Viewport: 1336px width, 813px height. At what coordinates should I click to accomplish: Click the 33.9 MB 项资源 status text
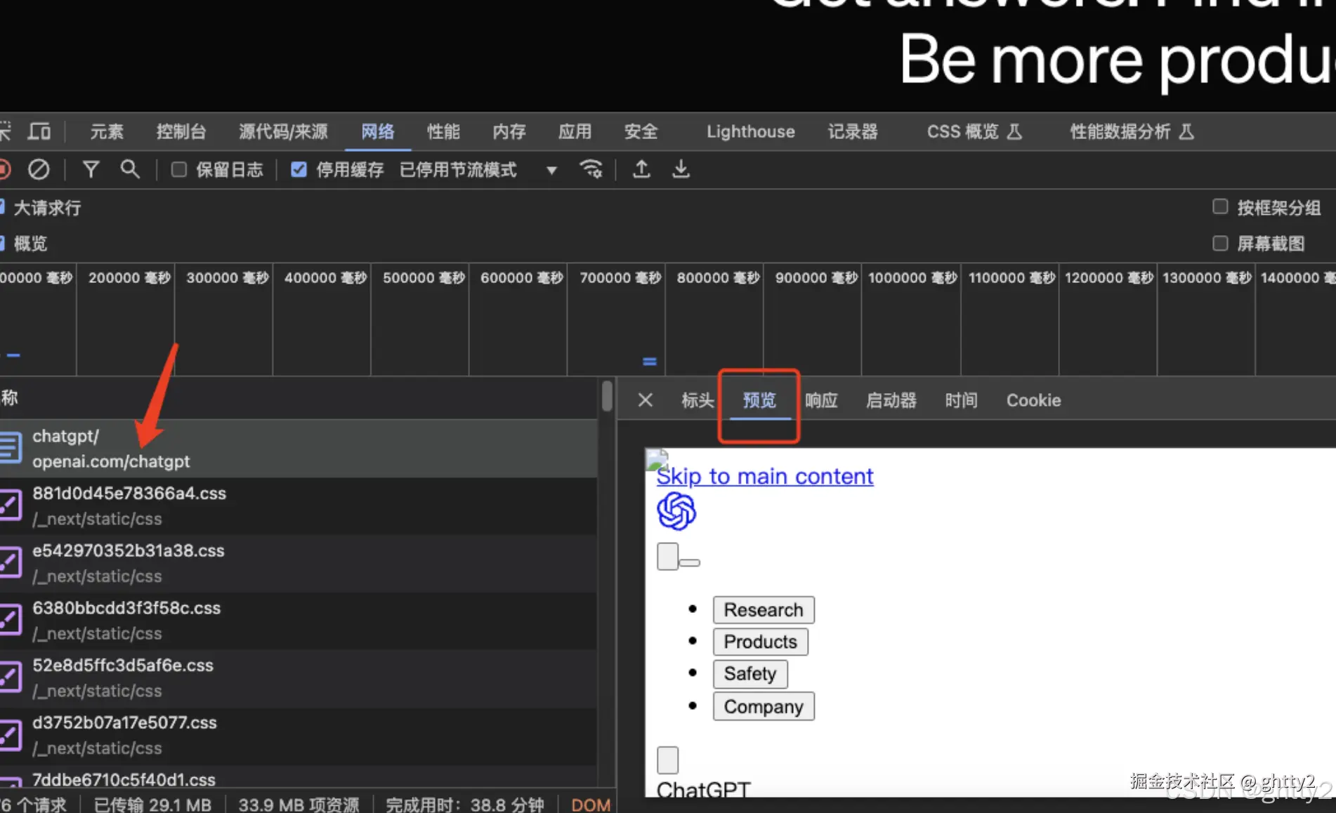coord(299,805)
